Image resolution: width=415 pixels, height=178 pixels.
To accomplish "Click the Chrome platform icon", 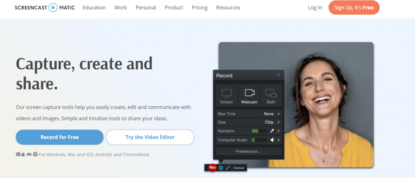I will tap(35, 154).
